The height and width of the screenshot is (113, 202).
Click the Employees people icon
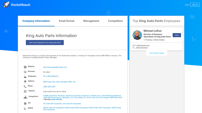25,77
